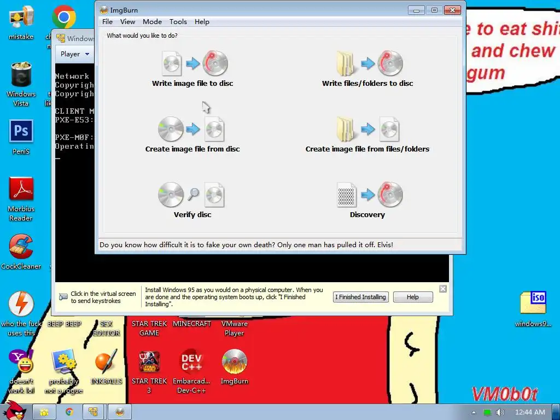Open the Angry Birds start button

[x=14, y=411]
